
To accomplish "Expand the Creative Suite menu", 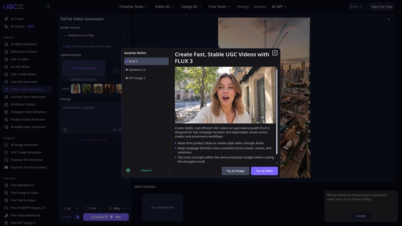I will (133, 7).
